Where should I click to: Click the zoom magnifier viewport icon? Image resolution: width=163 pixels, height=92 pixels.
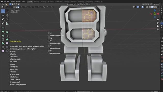pos(158,19)
